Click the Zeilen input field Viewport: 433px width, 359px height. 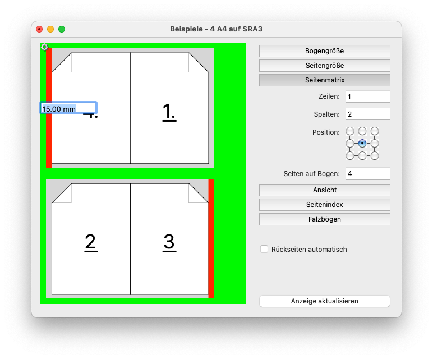click(x=368, y=97)
